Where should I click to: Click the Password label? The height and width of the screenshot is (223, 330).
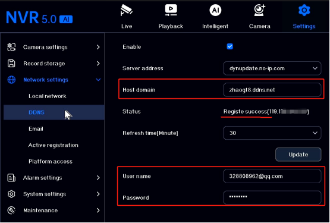(x=136, y=198)
